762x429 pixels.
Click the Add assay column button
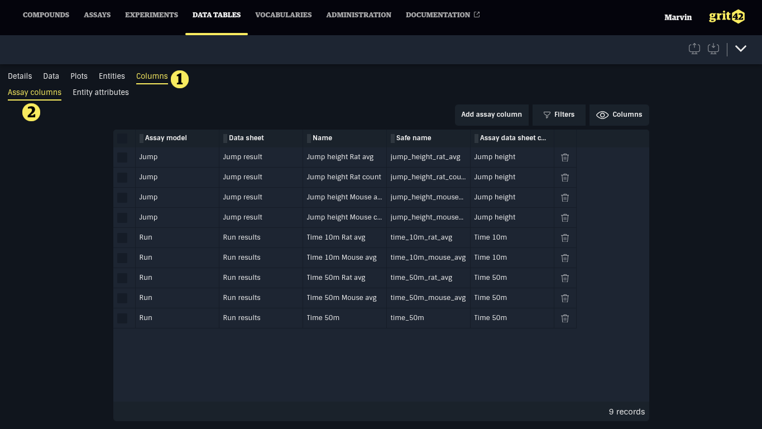[x=491, y=115]
